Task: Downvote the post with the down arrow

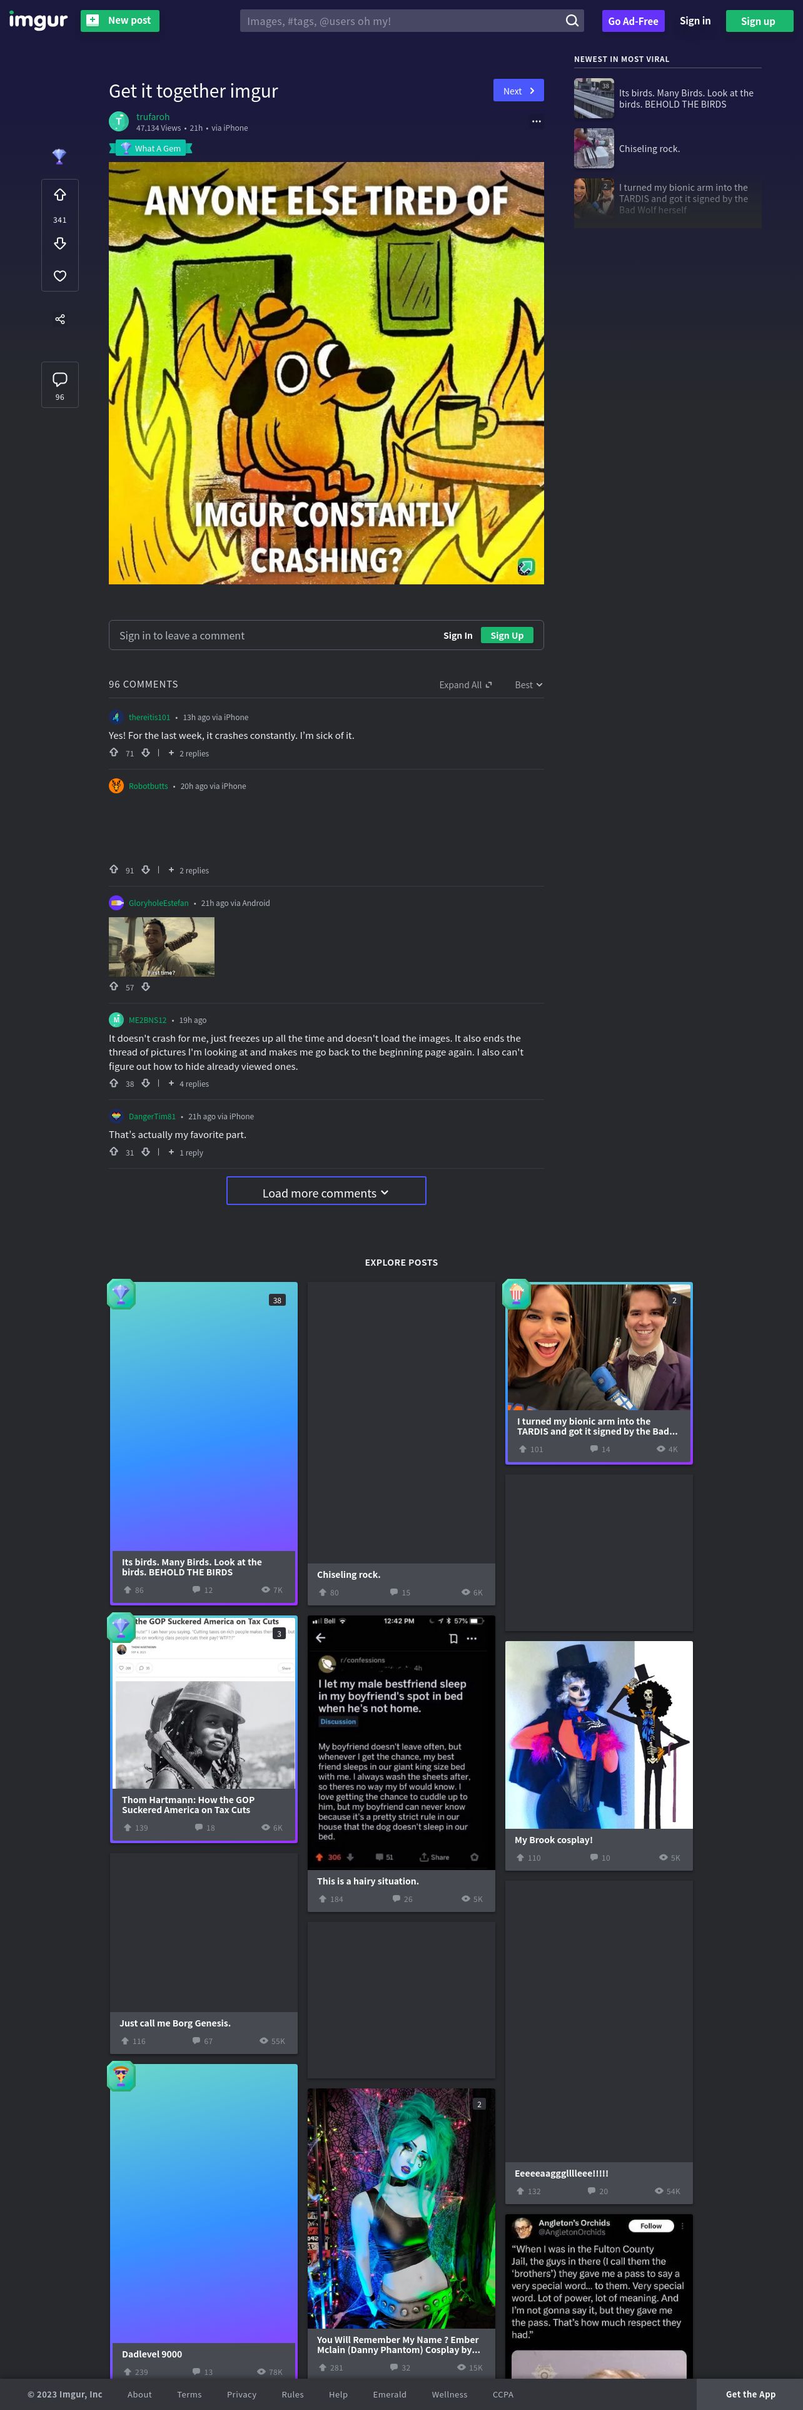Action: [60, 243]
